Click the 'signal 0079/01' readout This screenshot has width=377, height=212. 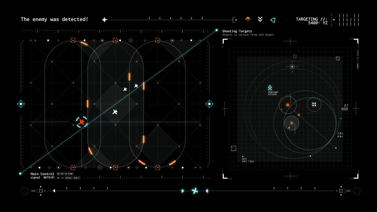point(42,178)
